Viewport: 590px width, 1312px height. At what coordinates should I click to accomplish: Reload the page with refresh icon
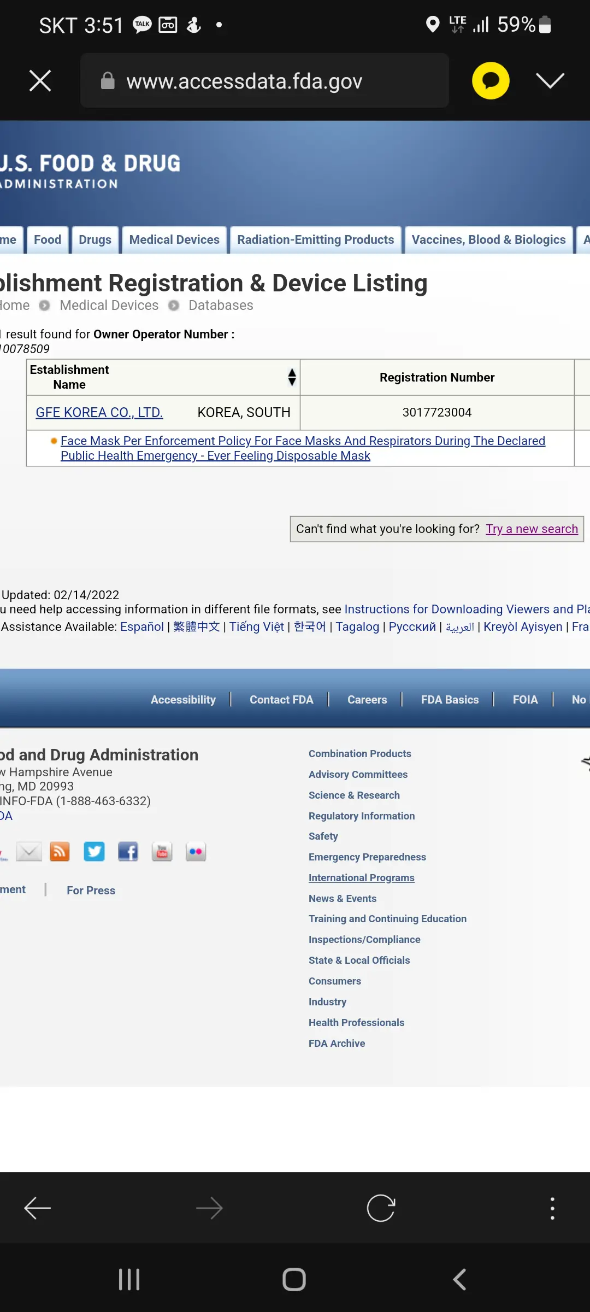tap(381, 1208)
